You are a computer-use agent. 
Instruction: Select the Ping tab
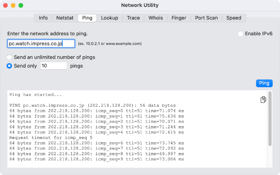(87, 18)
